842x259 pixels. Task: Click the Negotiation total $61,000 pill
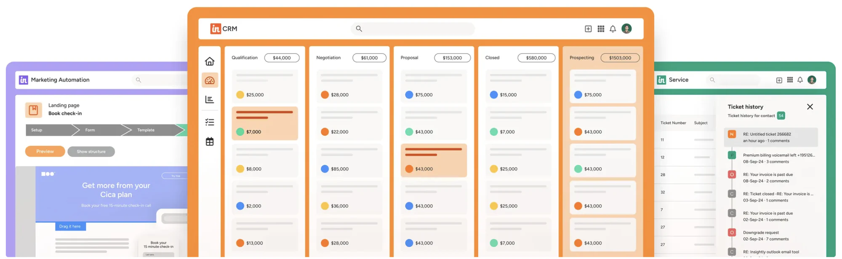pos(369,58)
